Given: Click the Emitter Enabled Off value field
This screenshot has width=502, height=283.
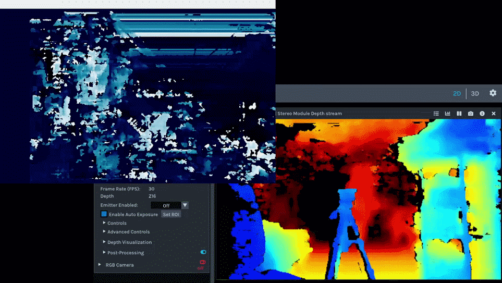Looking at the screenshot, I should click(166, 205).
